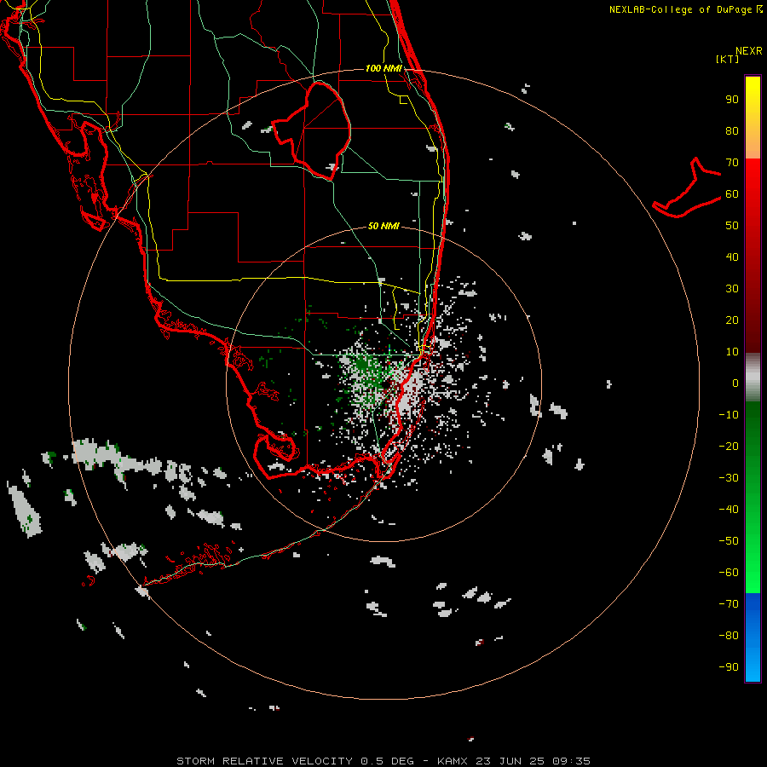Click the -30 value on the velocity scale
The width and height of the screenshot is (767, 767).
729,478
